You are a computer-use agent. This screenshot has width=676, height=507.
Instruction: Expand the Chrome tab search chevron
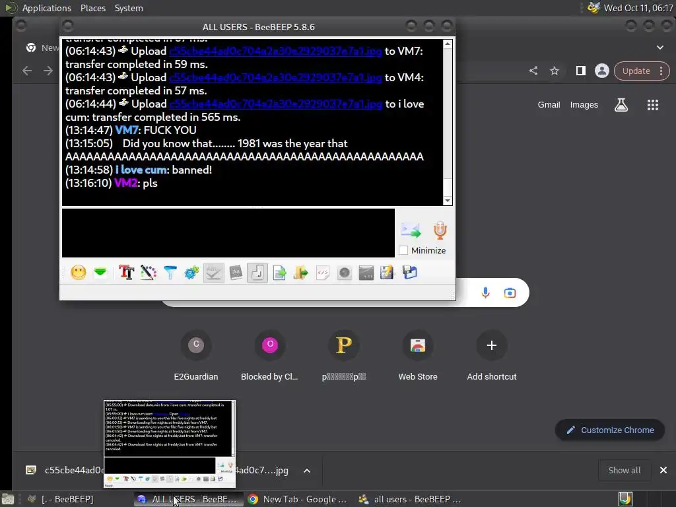pyautogui.click(x=660, y=48)
